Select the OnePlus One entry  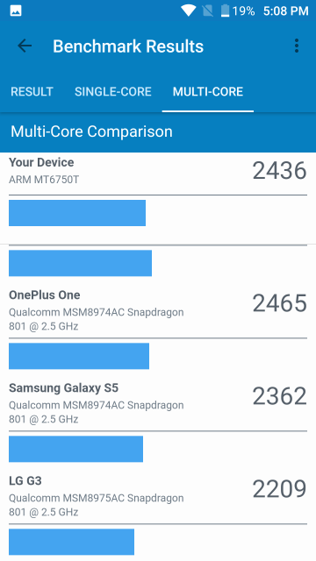point(158,309)
